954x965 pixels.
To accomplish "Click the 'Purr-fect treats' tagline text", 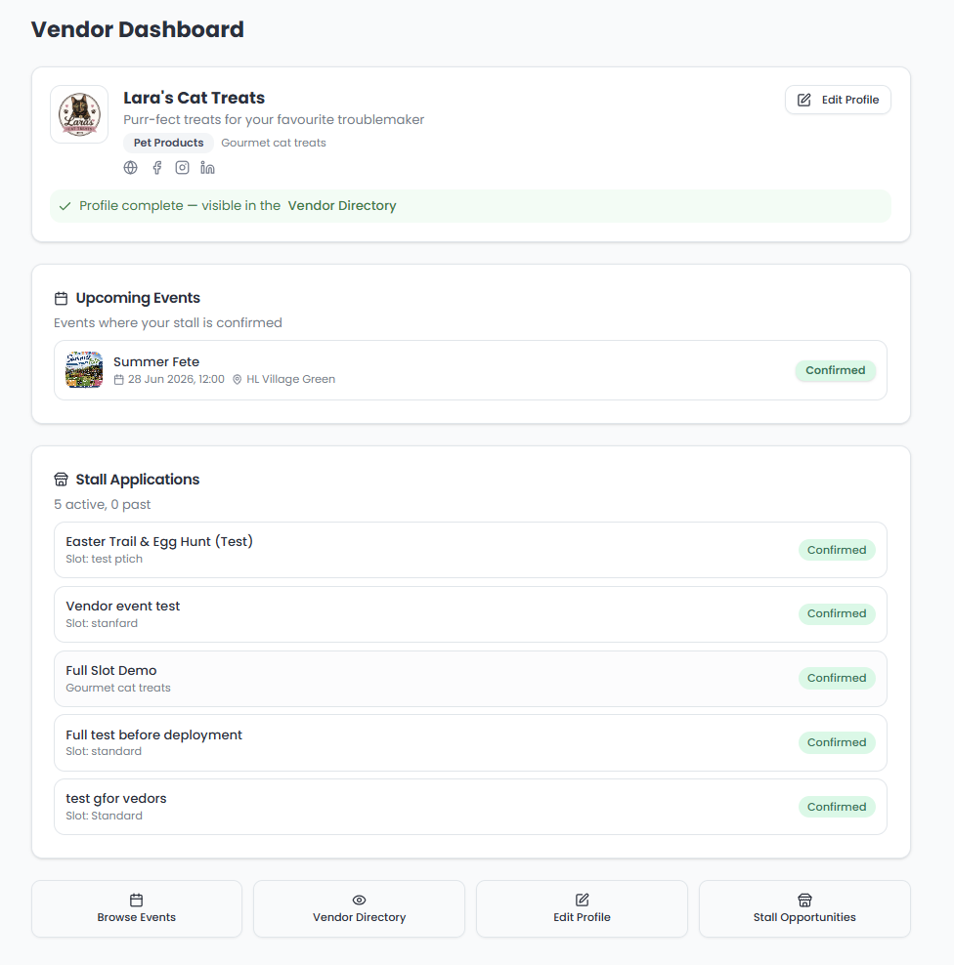I will point(274,119).
